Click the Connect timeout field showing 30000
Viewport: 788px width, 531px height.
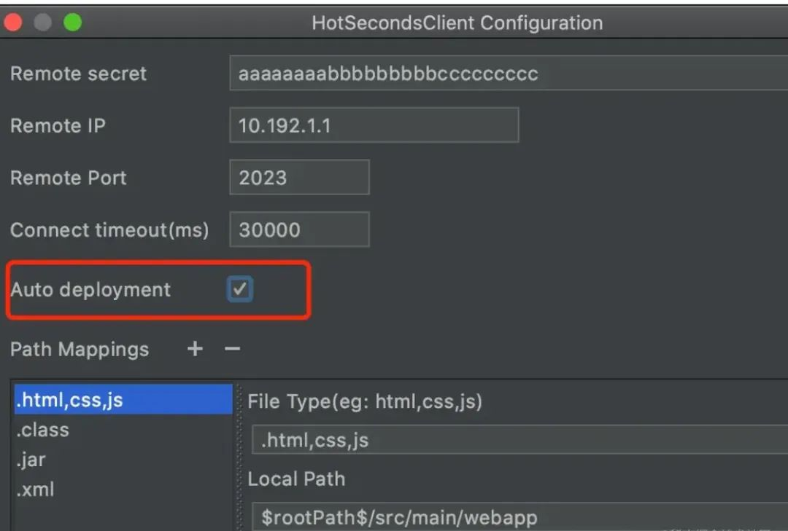pyautogui.click(x=300, y=229)
